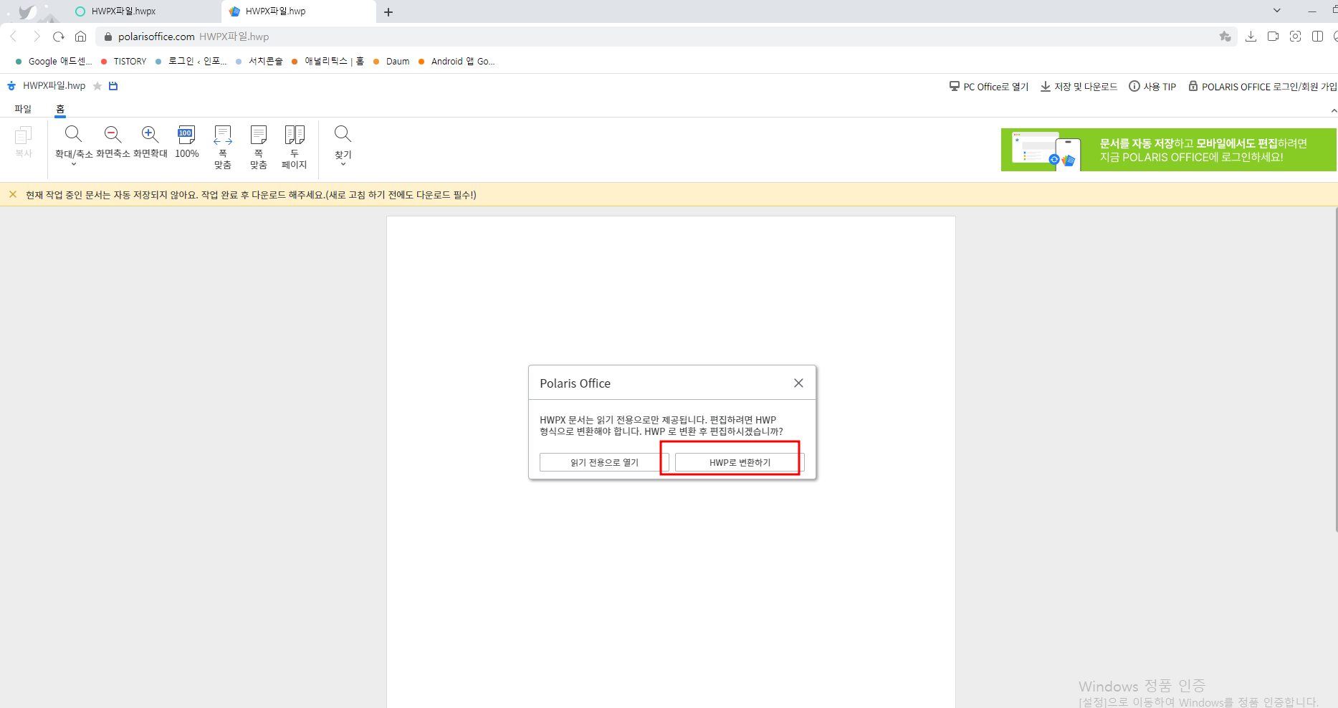Go back in browser history
Viewport: 1338px width, 708px height.
(x=14, y=37)
